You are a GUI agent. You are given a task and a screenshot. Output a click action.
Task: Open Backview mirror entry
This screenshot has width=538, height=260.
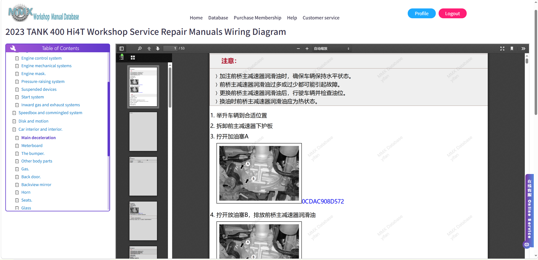click(36, 185)
